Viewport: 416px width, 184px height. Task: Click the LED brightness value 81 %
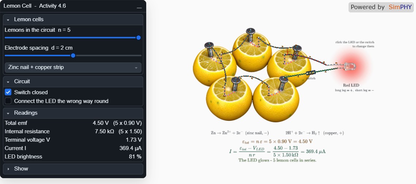point(135,157)
